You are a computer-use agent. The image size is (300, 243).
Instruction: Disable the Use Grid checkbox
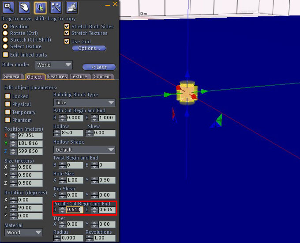(x=67, y=41)
